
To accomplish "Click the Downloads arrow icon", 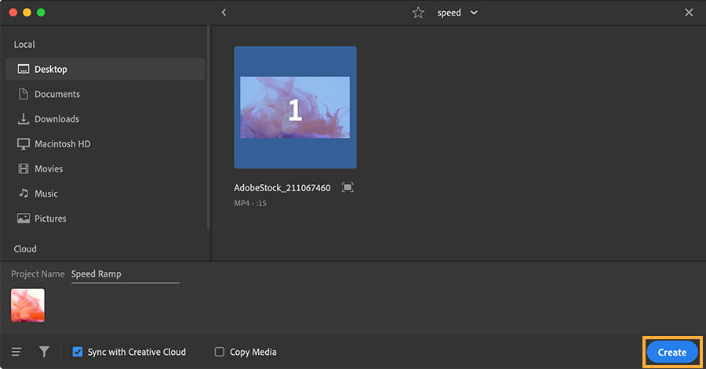I will coord(24,119).
